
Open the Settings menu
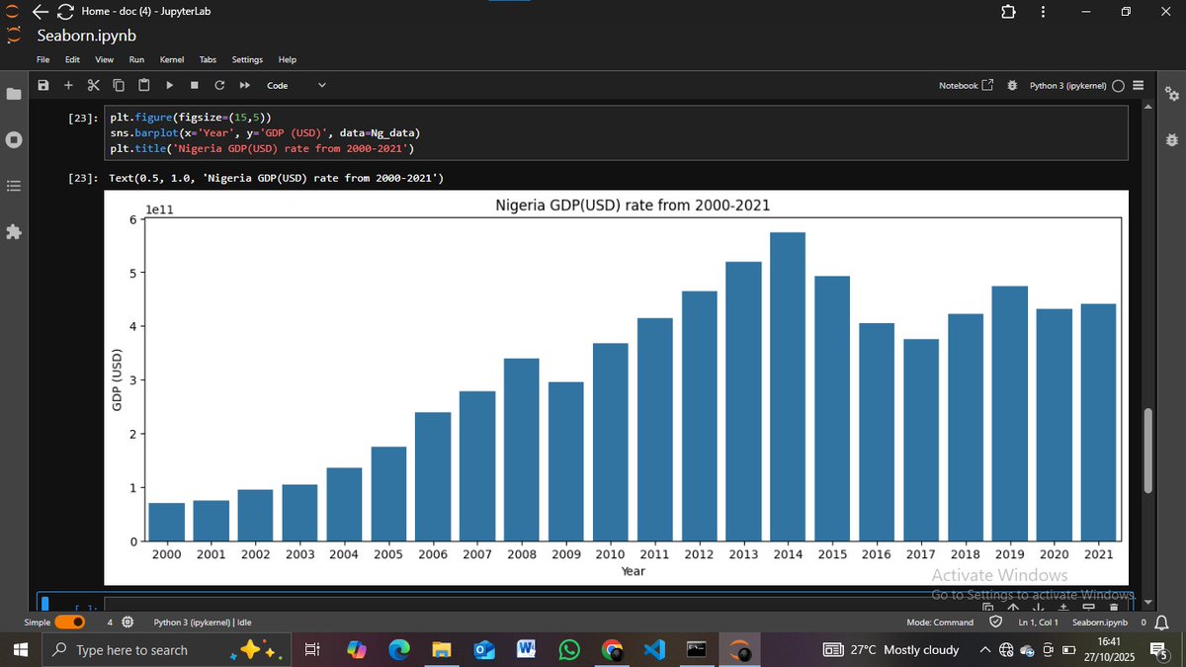(x=246, y=59)
